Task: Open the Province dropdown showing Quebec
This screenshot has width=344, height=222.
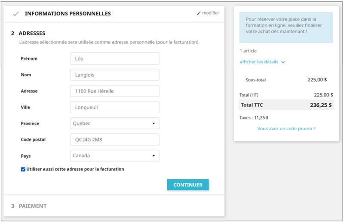Action: [114, 123]
